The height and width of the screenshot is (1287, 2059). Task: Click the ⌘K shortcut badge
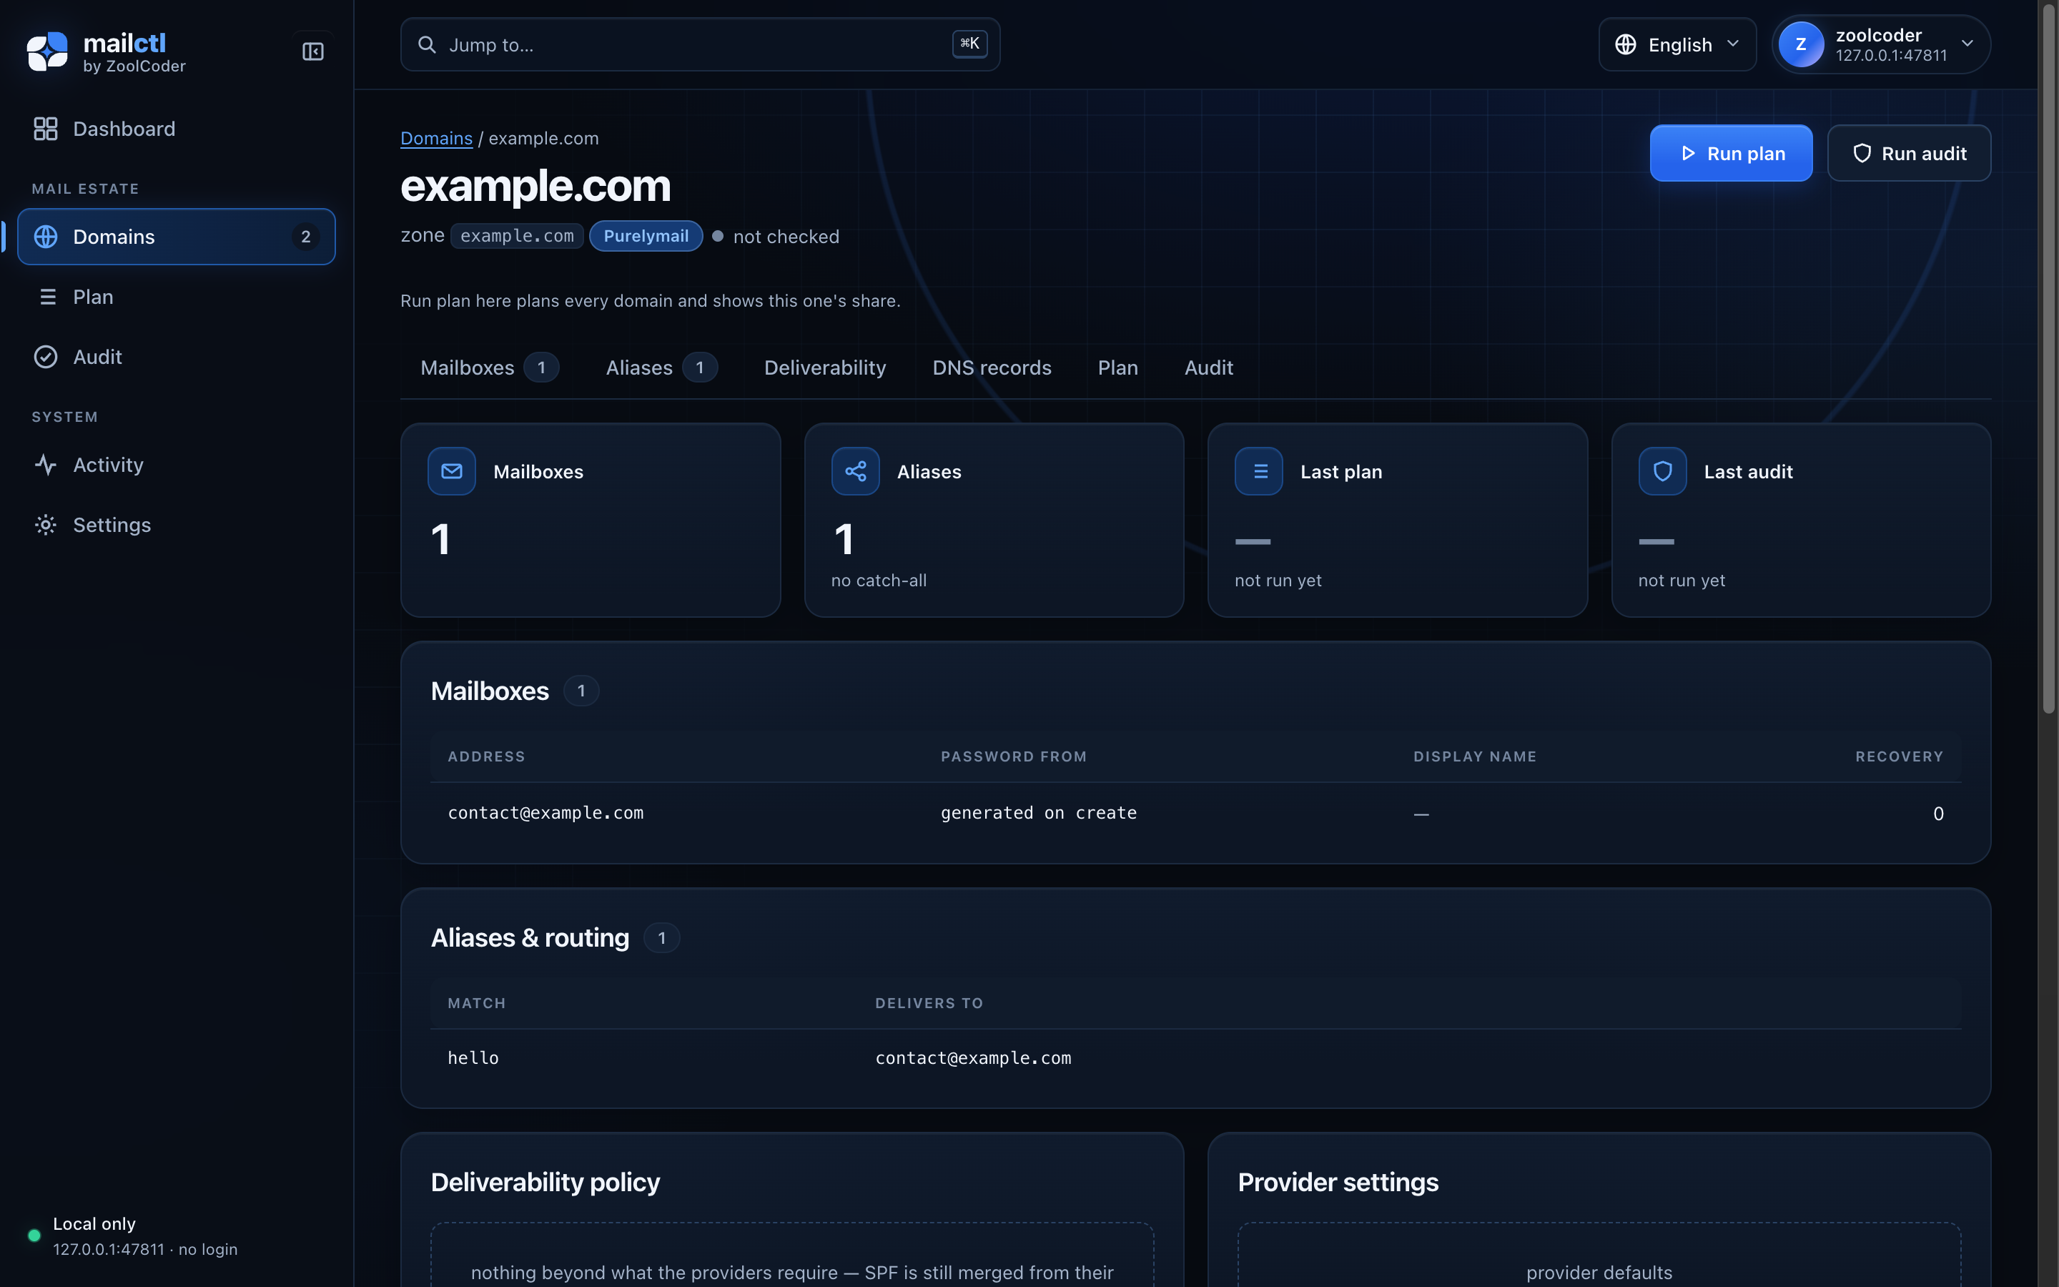pos(970,44)
